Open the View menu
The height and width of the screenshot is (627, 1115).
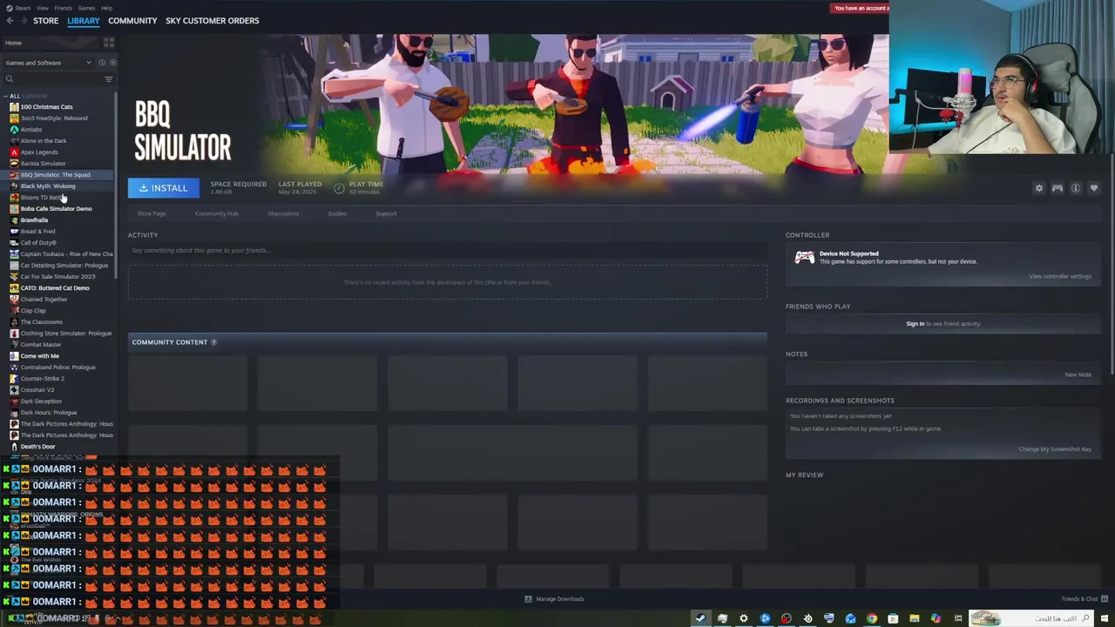42,8
